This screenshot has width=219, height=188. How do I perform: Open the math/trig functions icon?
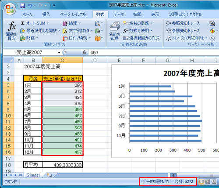tap(99, 31)
